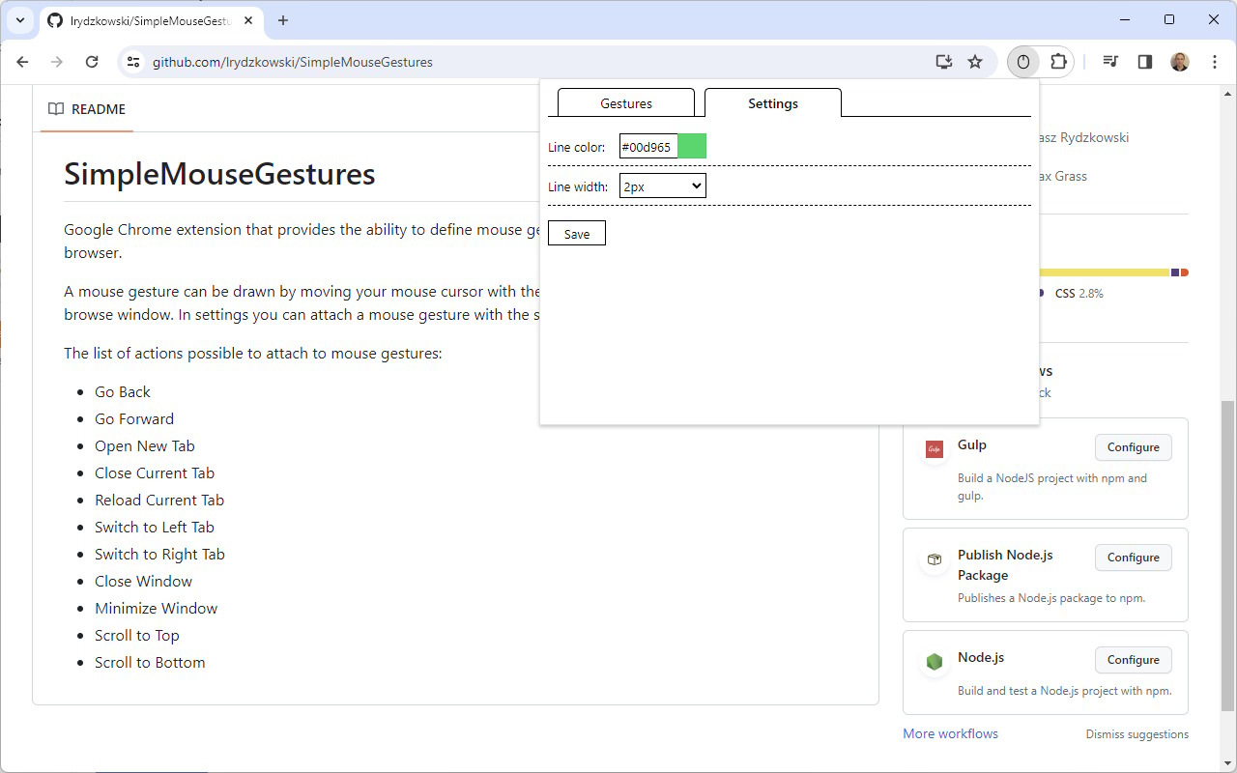Screen dimensions: 1237x773
Task: Toggle the Chrome side panel icon
Action: coord(1145,62)
